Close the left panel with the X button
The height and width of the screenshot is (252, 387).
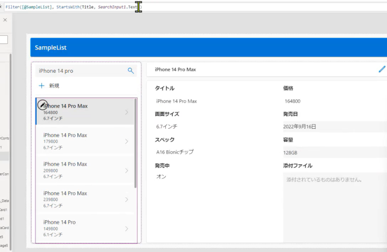[x=5, y=20]
